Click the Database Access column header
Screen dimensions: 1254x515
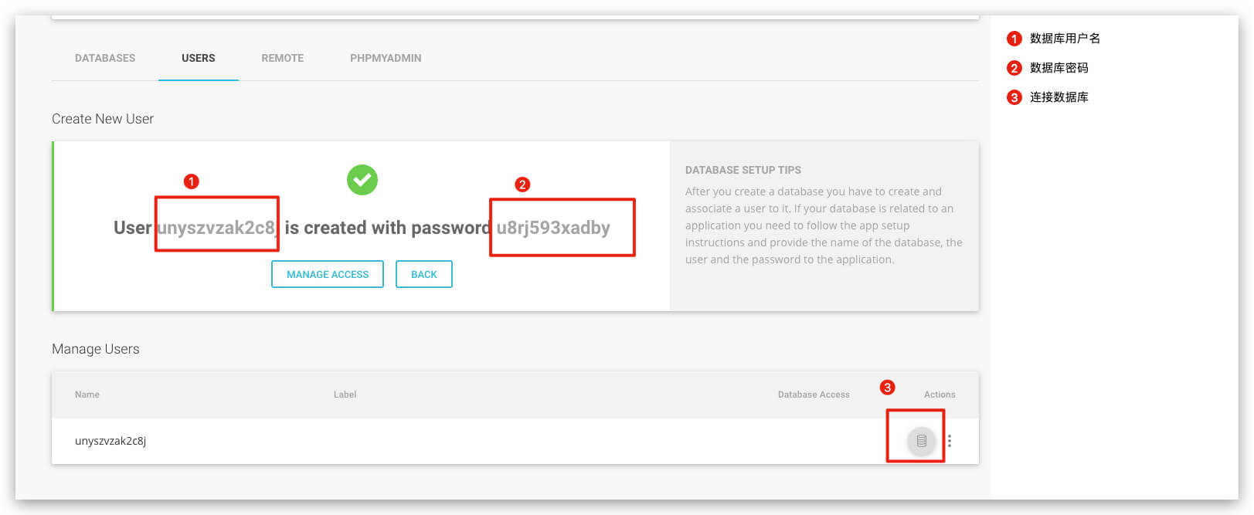[813, 395]
